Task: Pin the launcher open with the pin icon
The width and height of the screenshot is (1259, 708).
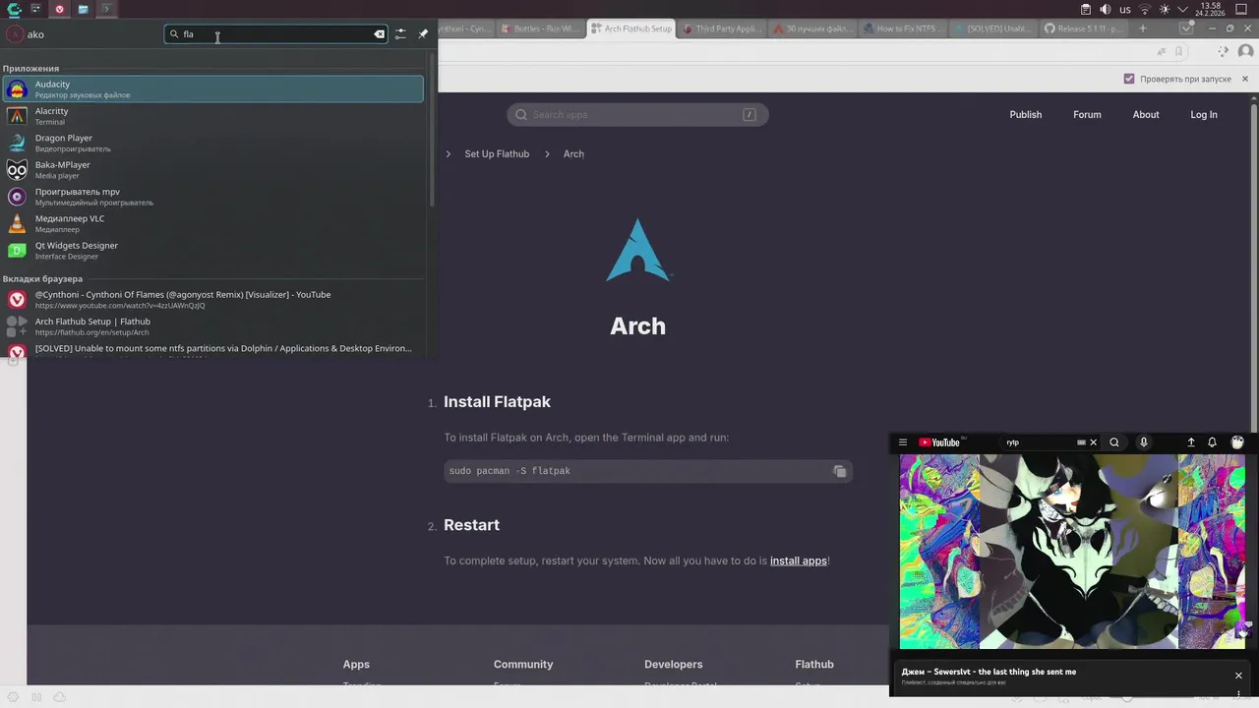Action: pyautogui.click(x=423, y=34)
